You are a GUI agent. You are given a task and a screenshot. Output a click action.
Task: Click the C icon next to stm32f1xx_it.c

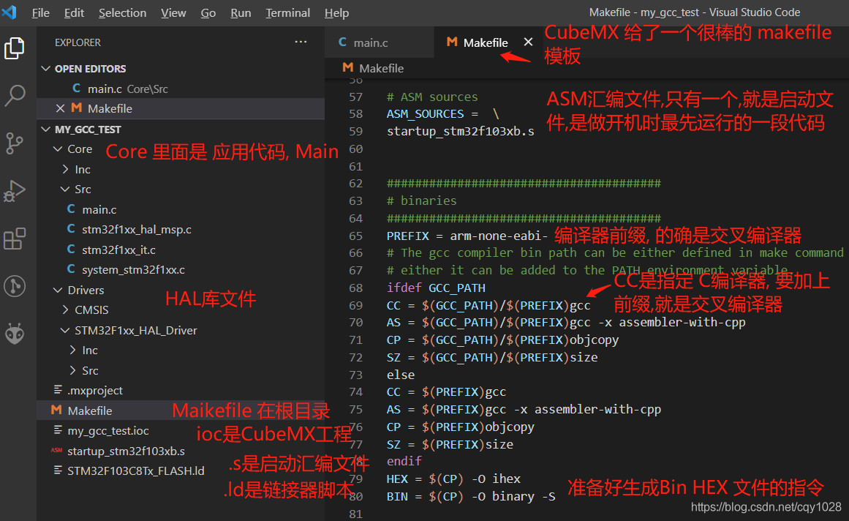[71, 249]
